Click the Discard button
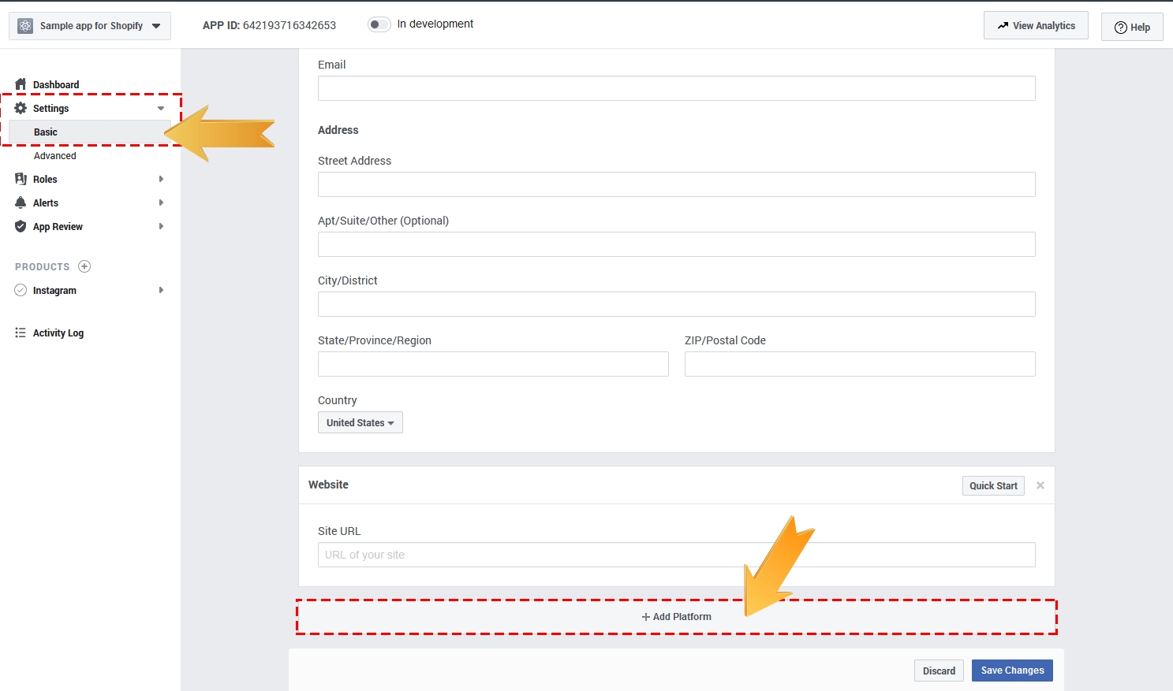The height and width of the screenshot is (691, 1173). coord(939,671)
